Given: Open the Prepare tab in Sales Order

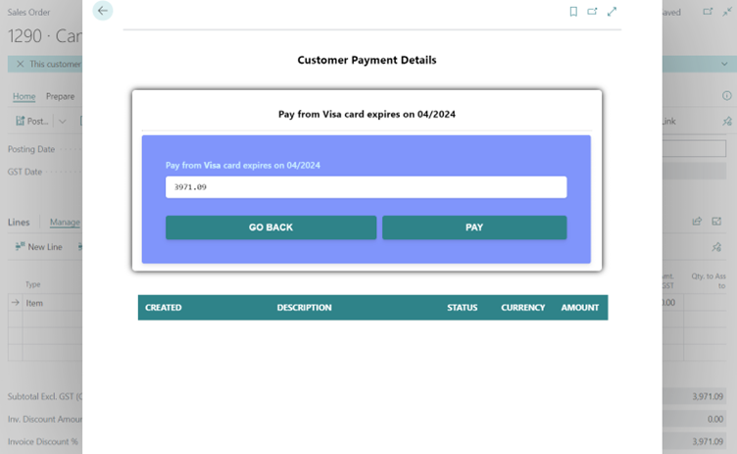Looking at the screenshot, I should tap(60, 96).
